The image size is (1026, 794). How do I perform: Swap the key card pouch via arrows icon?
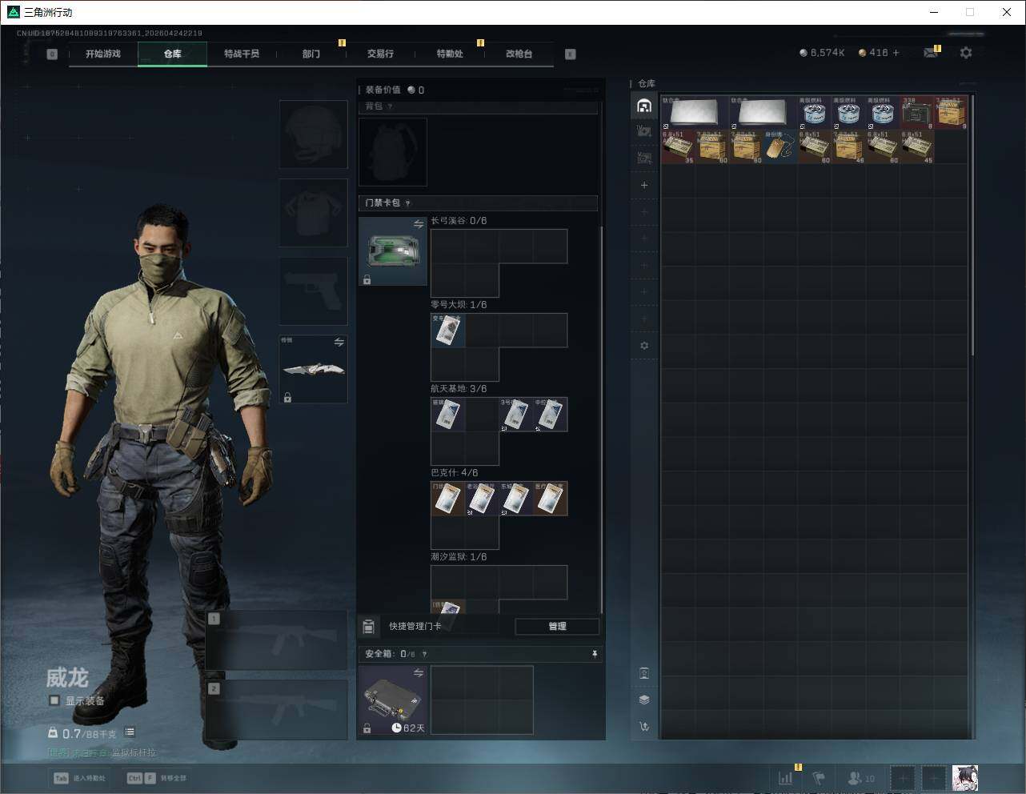[419, 224]
